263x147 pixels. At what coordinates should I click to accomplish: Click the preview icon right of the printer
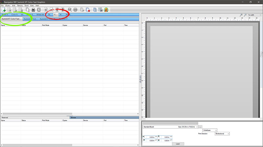coord(39,10)
